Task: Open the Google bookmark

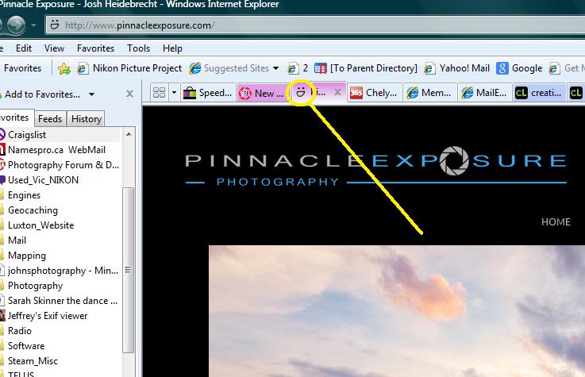Action: tap(519, 68)
